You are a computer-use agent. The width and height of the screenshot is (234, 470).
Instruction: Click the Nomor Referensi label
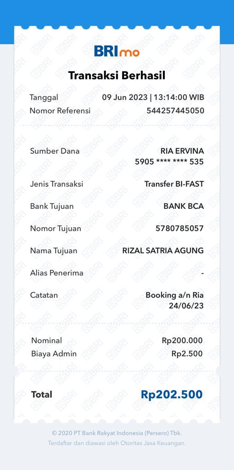pyautogui.click(x=60, y=111)
